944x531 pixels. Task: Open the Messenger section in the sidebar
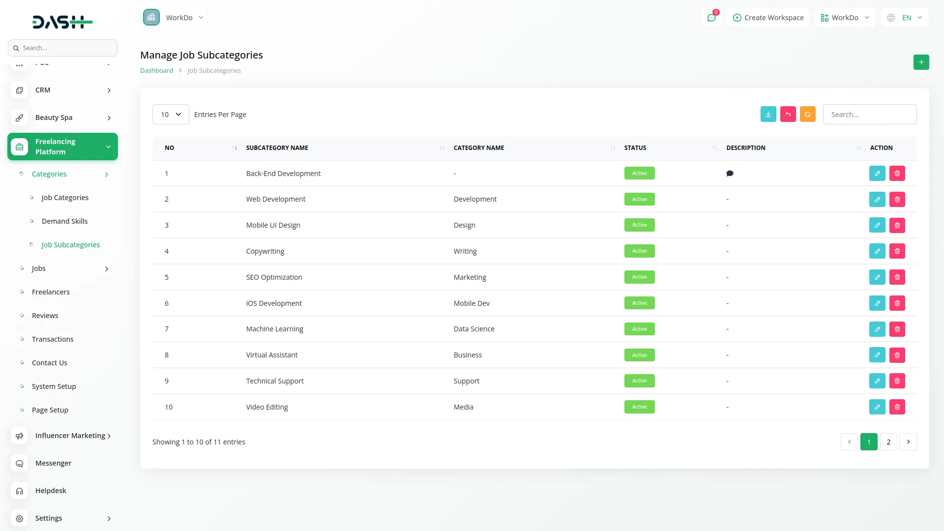click(x=53, y=463)
